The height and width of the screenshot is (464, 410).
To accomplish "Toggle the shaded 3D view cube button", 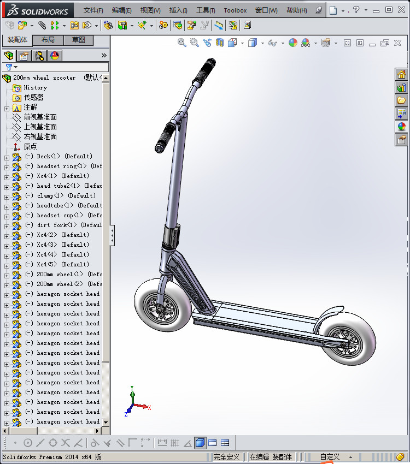I will coord(200,443).
